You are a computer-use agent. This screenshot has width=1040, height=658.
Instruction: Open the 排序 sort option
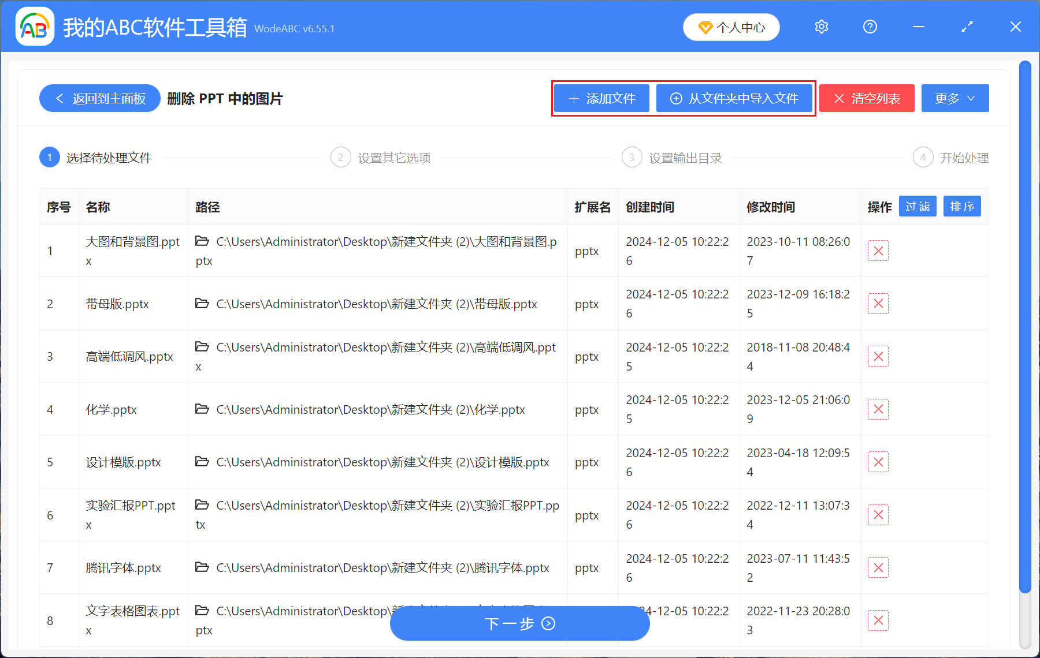(x=961, y=206)
